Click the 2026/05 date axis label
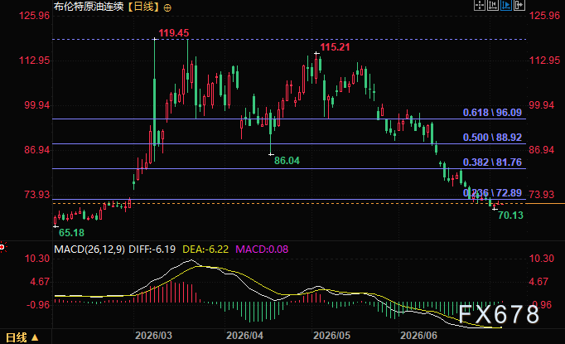The image size is (565, 344). click(331, 336)
